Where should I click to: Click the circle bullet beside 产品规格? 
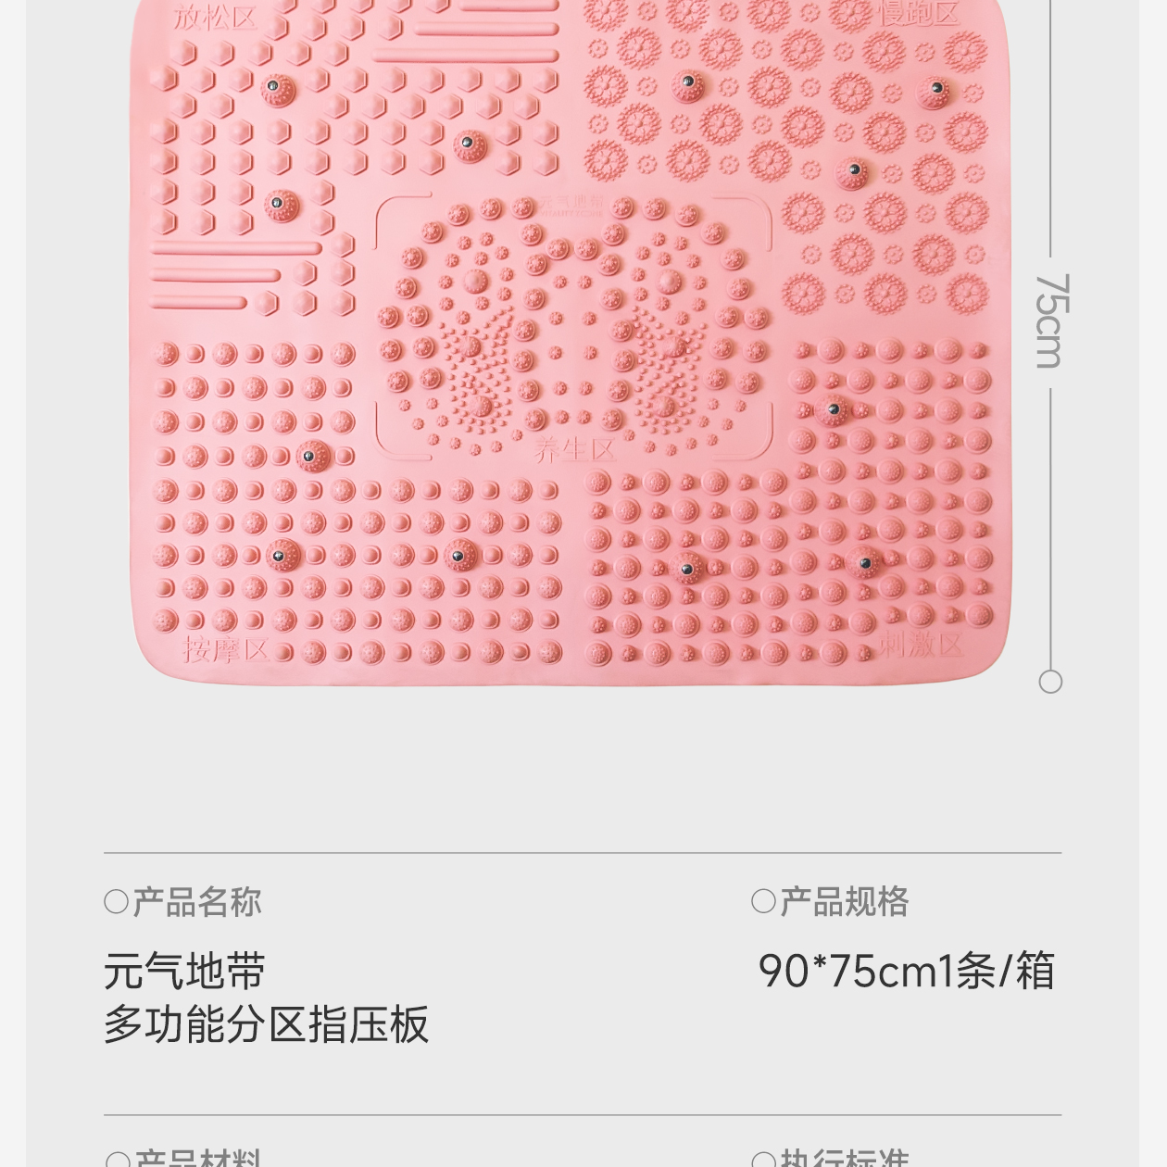[x=763, y=901]
